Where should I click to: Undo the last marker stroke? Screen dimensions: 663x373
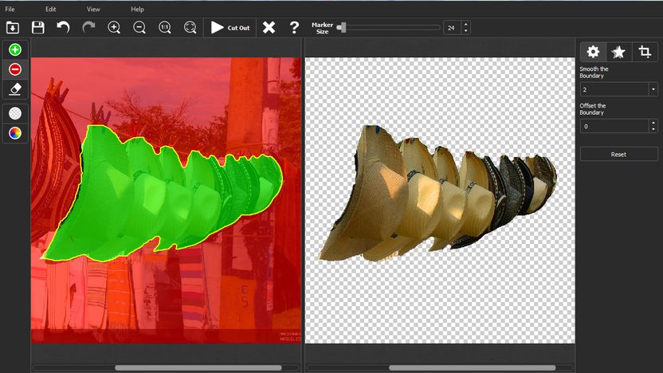64,28
